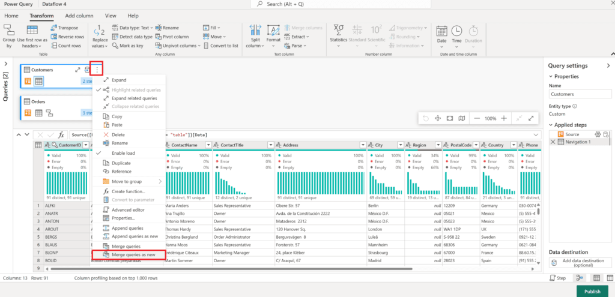Click Convert to list
The image size is (615, 297).
[x=220, y=46]
